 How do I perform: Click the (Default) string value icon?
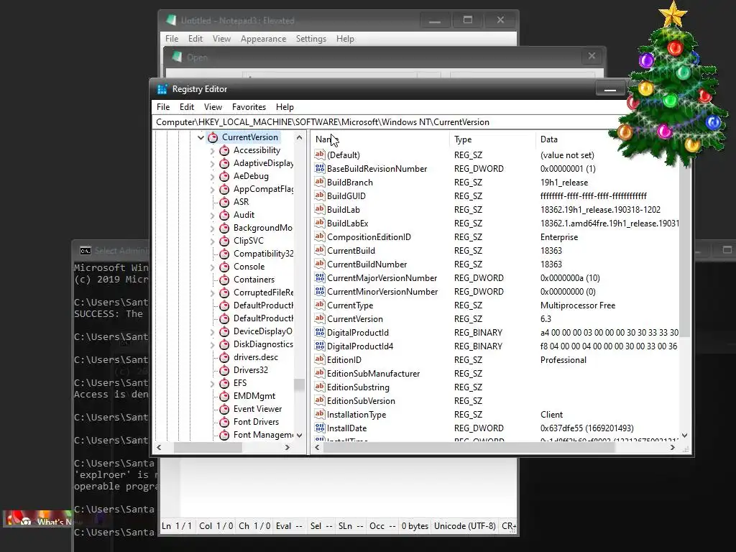(320, 155)
